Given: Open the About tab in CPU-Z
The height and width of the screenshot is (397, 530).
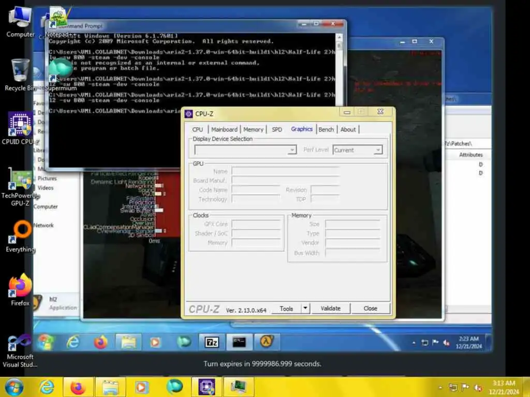Looking at the screenshot, I should [348, 129].
